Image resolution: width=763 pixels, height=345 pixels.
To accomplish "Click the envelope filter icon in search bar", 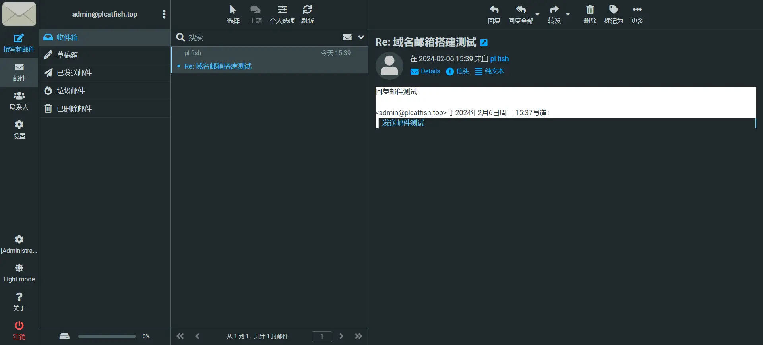I will pyautogui.click(x=347, y=37).
